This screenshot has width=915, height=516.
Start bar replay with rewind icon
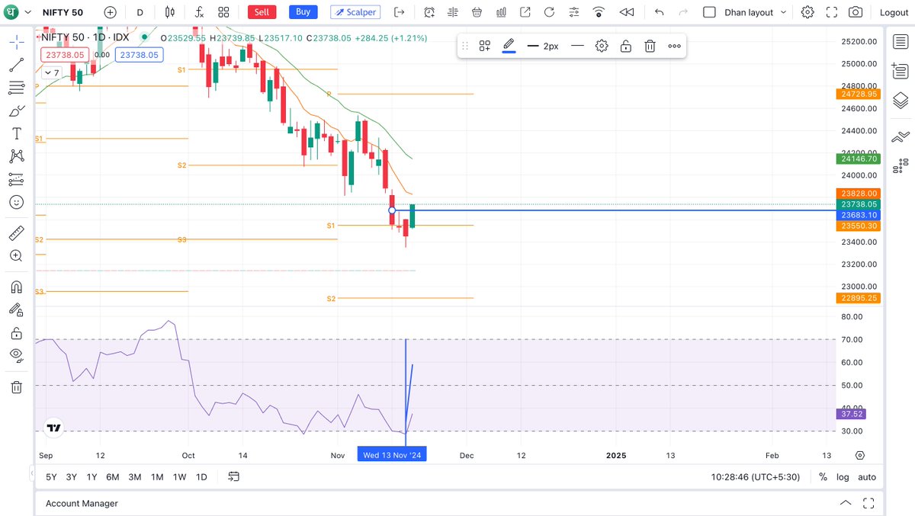coord(626,12)
